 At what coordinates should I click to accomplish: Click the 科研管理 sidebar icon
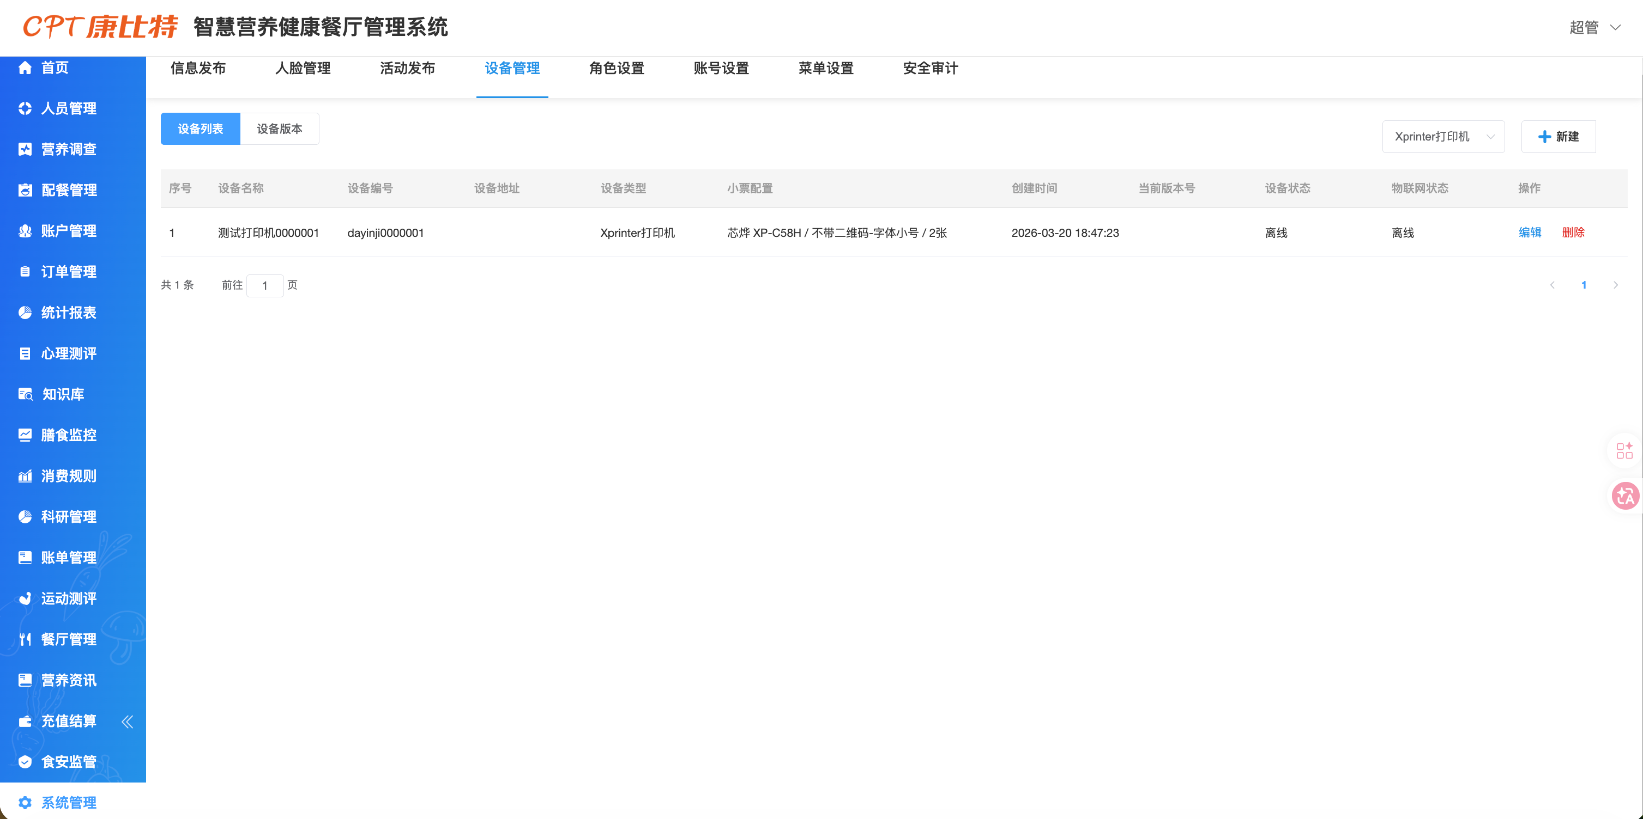(x=25, y=516)
